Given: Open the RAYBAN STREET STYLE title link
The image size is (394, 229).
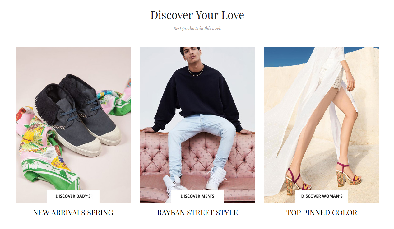Looking at the screenshot, I should point(197,213).
